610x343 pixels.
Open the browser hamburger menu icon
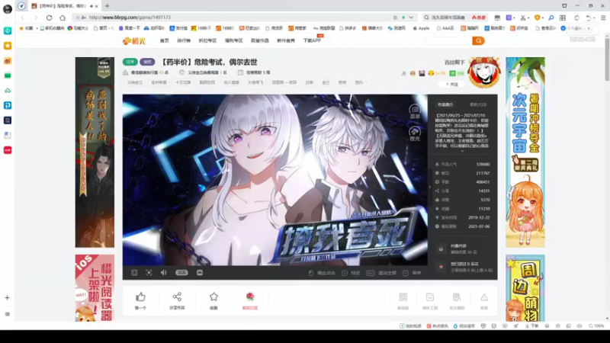pos(603,18)
